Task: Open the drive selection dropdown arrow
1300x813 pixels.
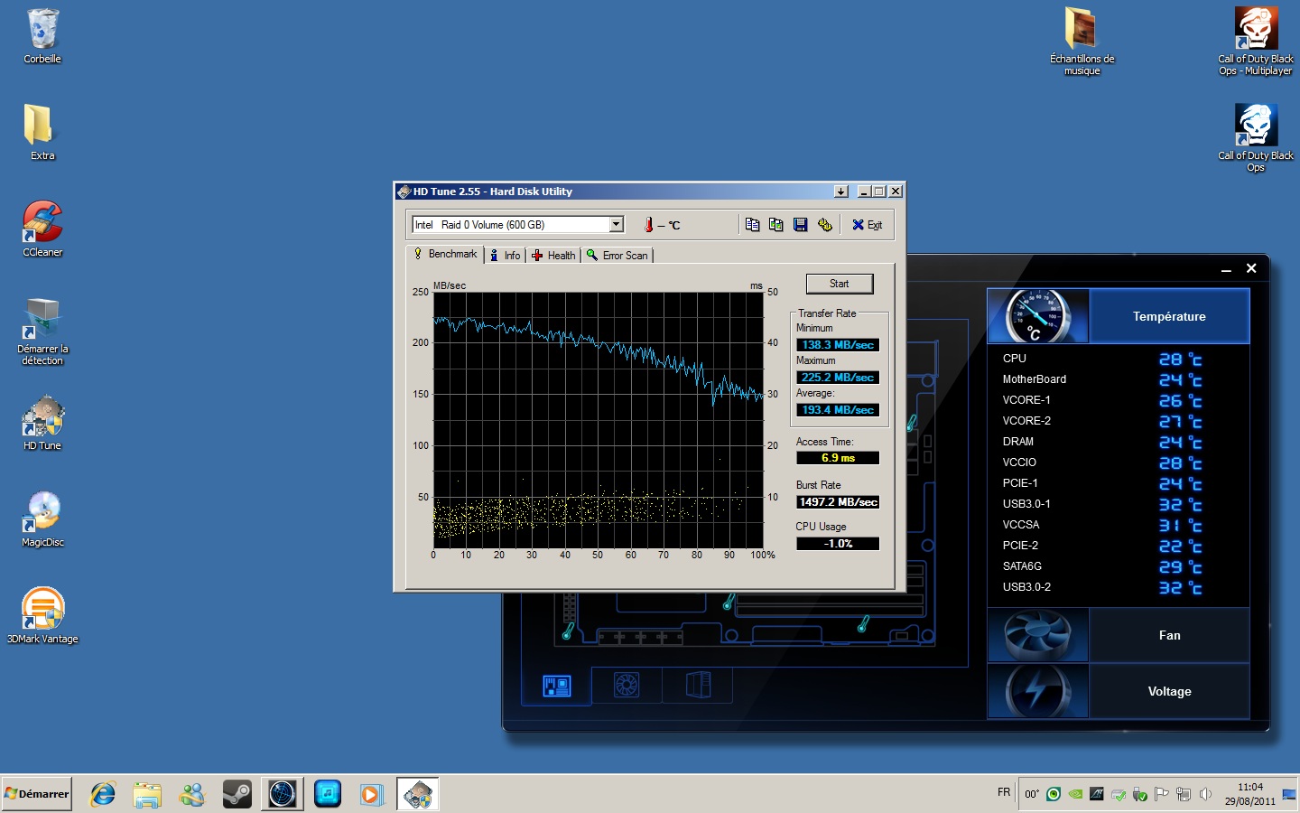Action: 617,225
